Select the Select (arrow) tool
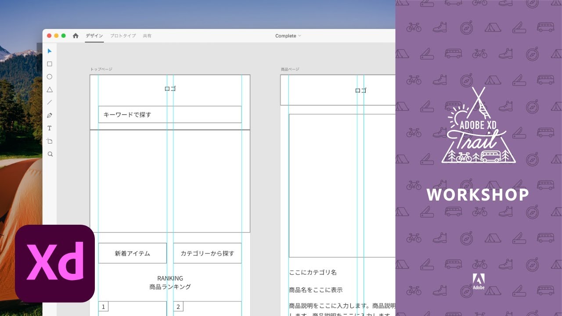562x316 pixels. pyautogui.click(x=50, y=51)
